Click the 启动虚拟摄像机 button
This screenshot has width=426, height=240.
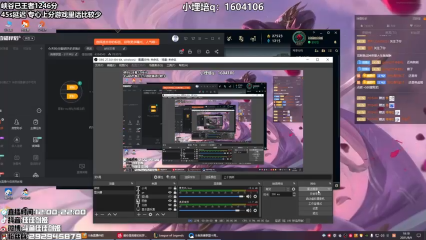click(x=315, y=198)
